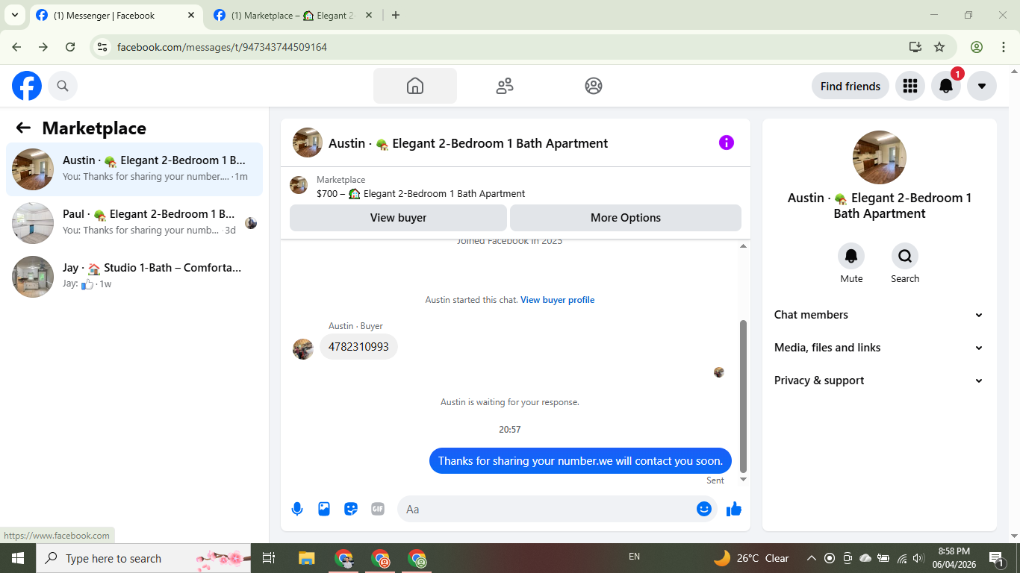Search in conversation icon on right panel

(x=905, y=257)
